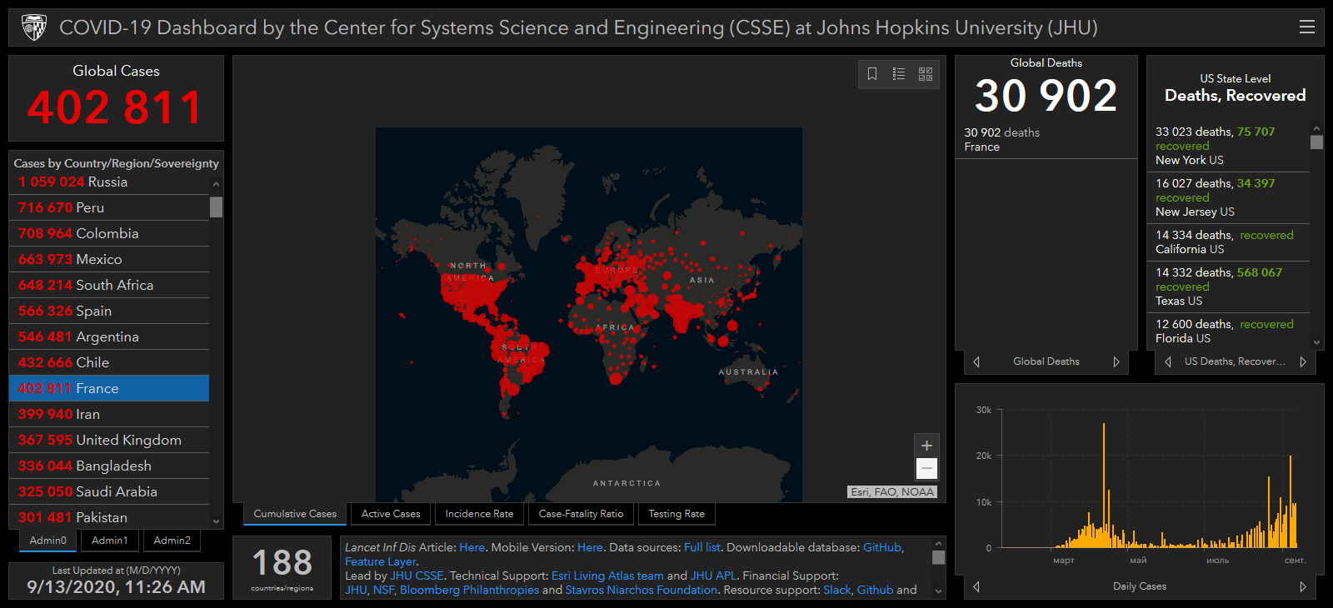The width and height of the screenshot is (1333, 608).
Task: Open the hamburger menu in the header
Action: [1307, 27]
